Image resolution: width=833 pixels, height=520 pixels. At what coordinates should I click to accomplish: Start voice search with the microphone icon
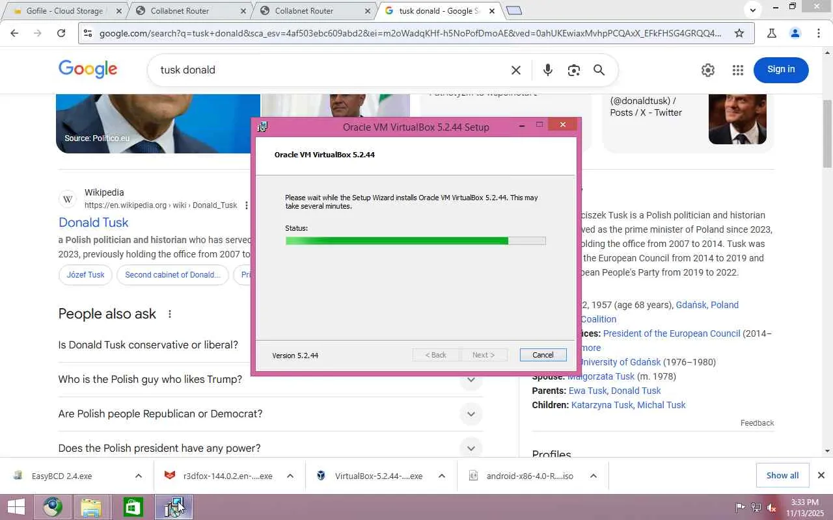coord(547,70)
